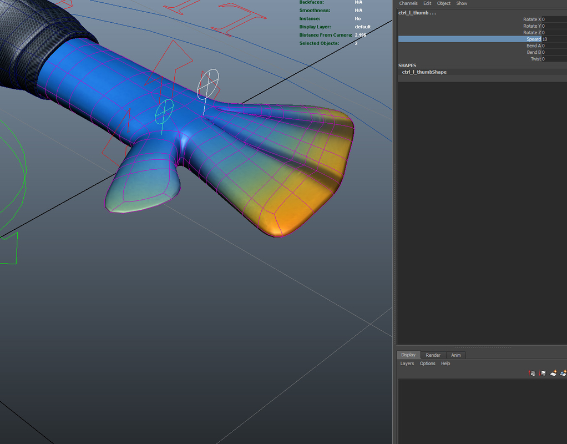Screen dimensions: 567x444
Task: Click the Speard value field showing 10
Action: pyautogui.click(x=554, y=39)
